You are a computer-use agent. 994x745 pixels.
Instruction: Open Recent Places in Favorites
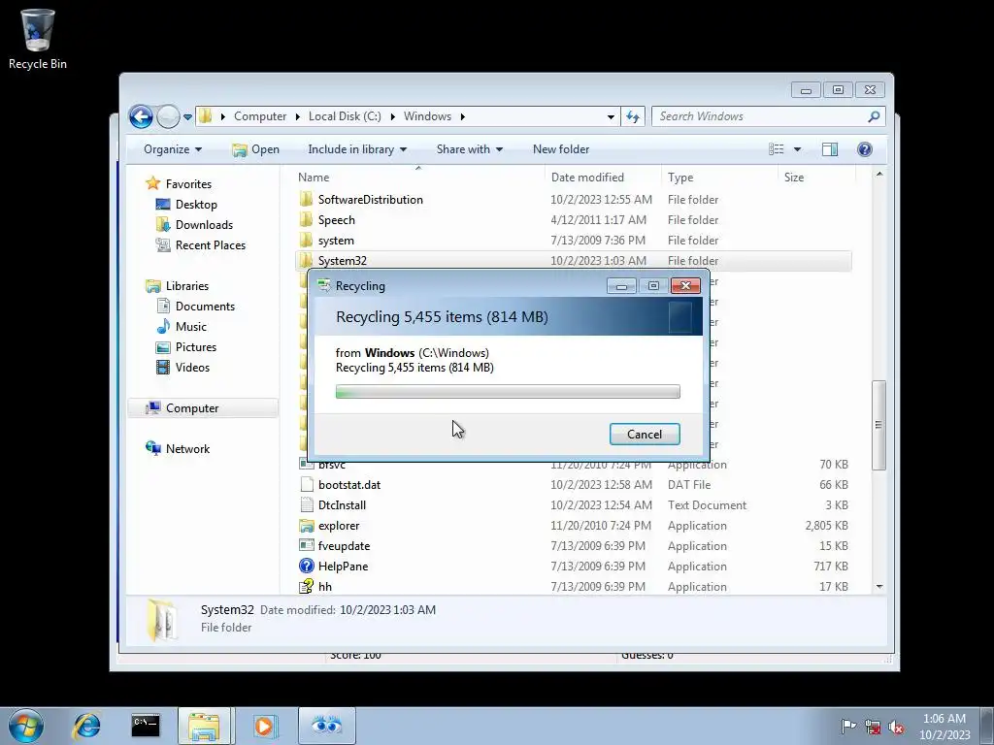click(210, 245)
